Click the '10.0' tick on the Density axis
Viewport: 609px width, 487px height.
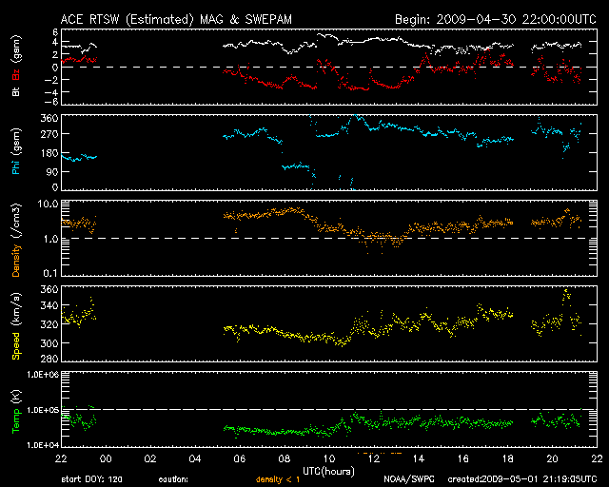[x=48, y=204]
